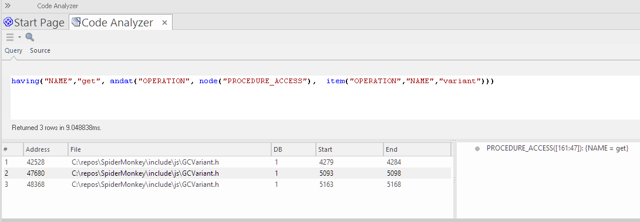Switch to the Source sub-tab
Image resolution: width=640 pixels, height=222 pixels.
click(40, 50)
